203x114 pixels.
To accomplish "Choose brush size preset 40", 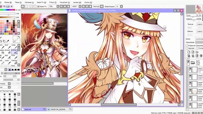I will [x=10, y=100].
